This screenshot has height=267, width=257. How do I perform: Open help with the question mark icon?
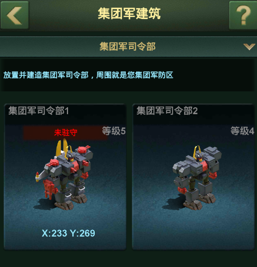243,15
